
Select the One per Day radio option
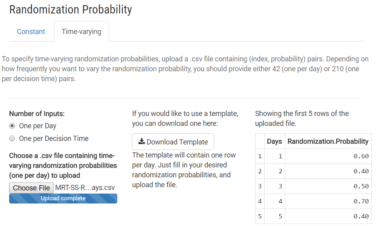[12, 126]
